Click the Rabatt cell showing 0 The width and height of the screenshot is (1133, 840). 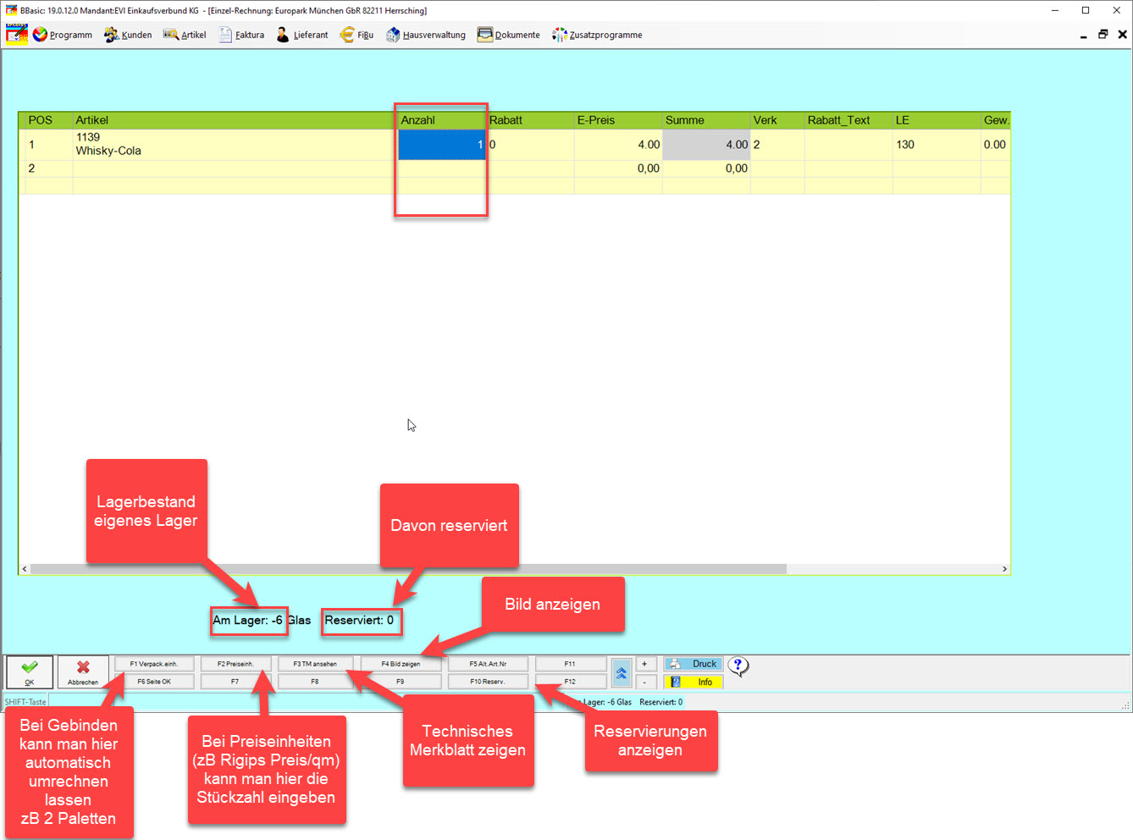coord(530,145)
